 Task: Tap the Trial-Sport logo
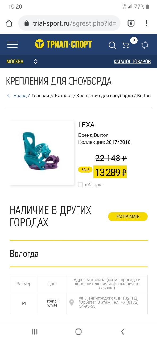coord(63,44)
